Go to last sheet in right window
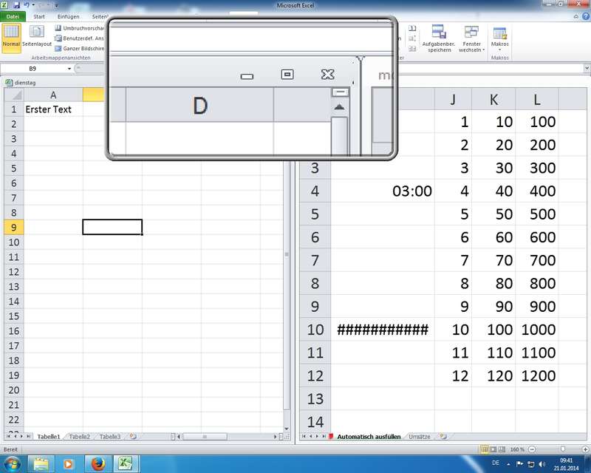This screenshot has width=591, height=473. tap(324, 436)
